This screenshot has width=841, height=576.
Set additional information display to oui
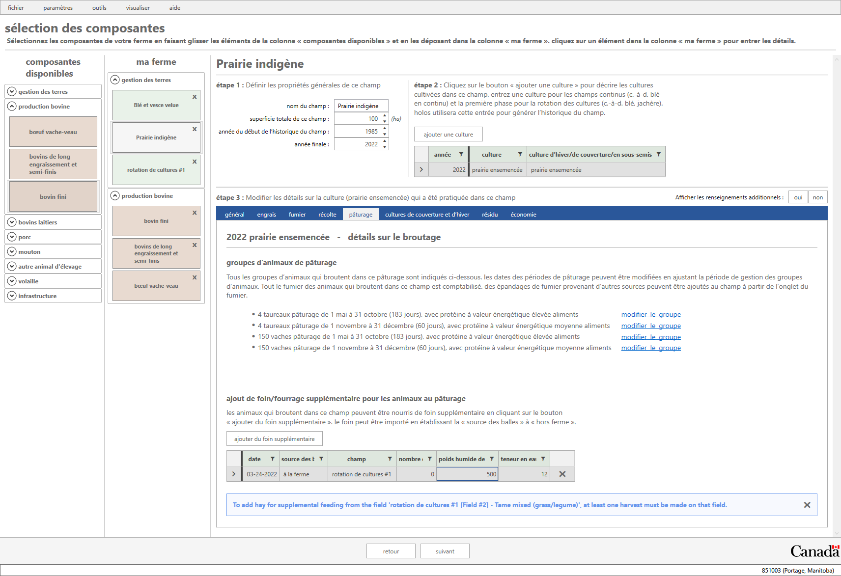(x=798, y=197)
